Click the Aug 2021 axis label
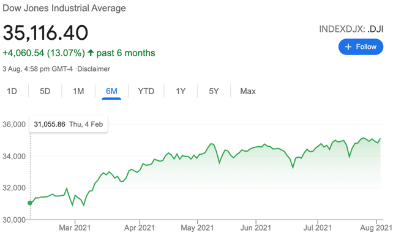This screenshot has height=241, width=404. [376, 228]
